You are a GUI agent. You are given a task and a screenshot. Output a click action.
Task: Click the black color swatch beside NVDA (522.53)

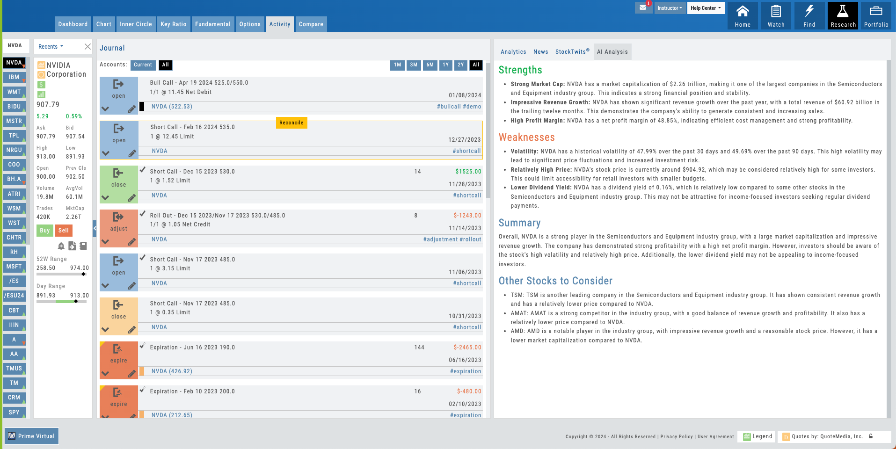click(142, 107)
